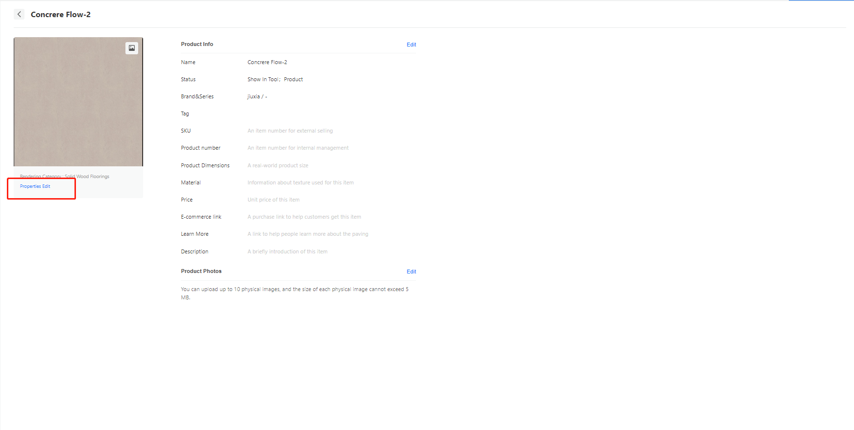854x430 pixels.
Task: Click the Description introduction placeholder
Action: 288,251
